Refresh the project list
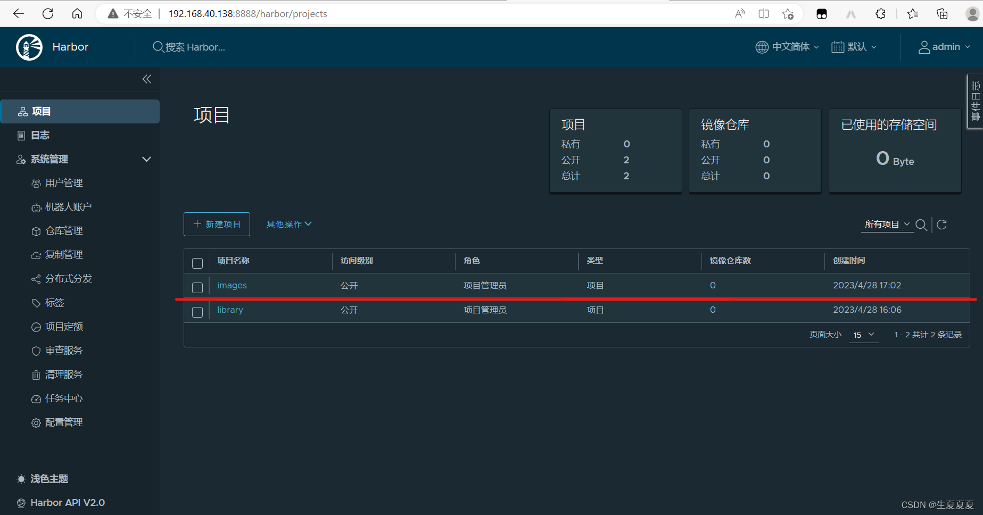Viewport: 983px width, 515px height. [941, 224]
